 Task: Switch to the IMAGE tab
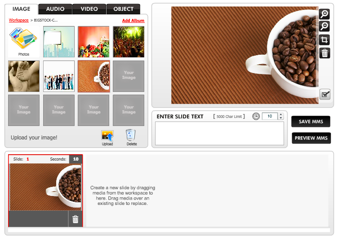(x=21, y=9)
